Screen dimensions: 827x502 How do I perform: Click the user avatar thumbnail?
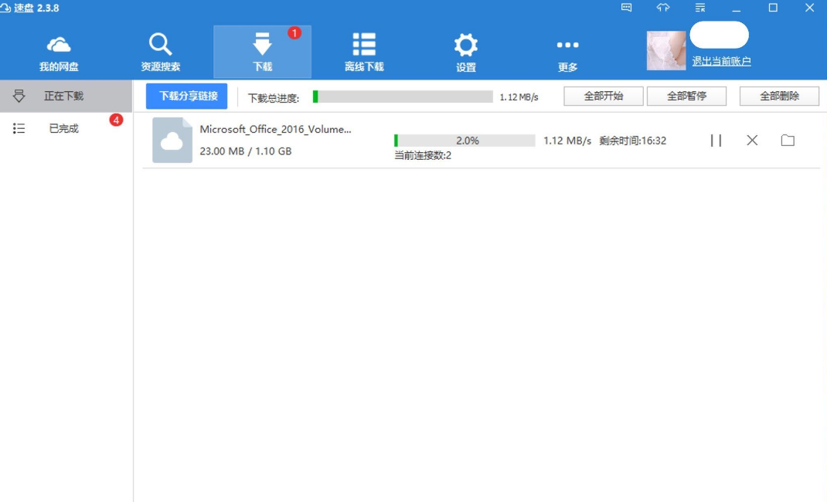coord(666,50)
